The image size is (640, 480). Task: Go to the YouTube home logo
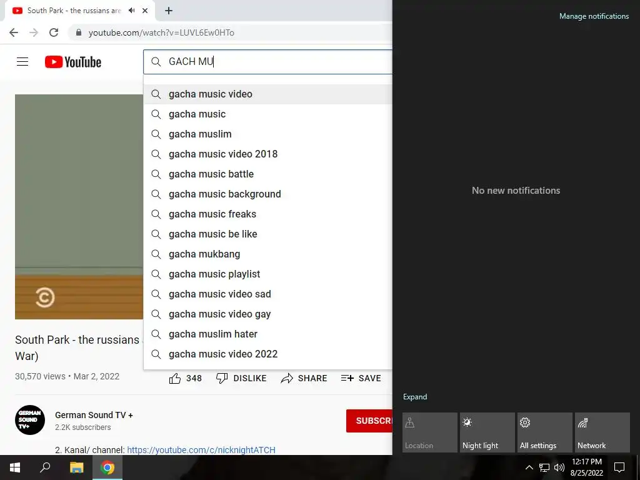(73, 62)
